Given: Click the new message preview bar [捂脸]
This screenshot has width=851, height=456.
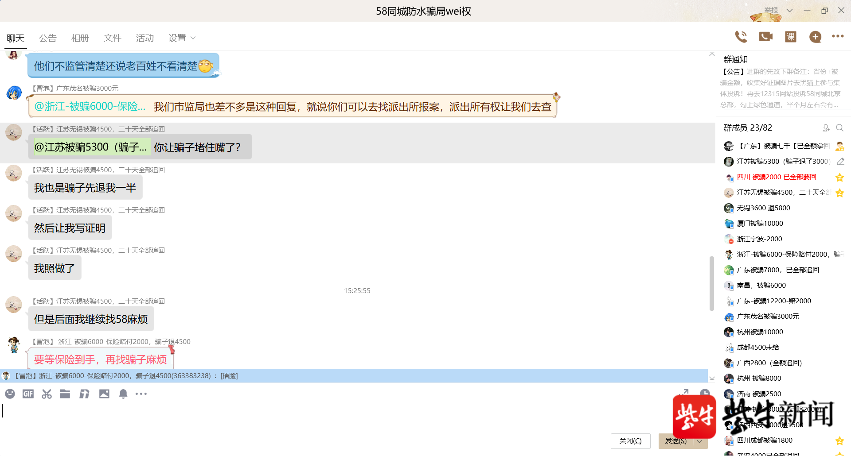Looking at the screenshot, I should [x=354, y=376].
